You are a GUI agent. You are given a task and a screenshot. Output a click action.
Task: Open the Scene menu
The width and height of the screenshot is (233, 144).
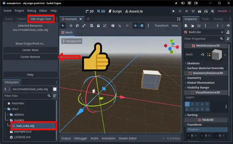8,11
